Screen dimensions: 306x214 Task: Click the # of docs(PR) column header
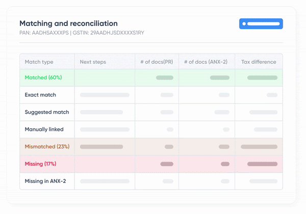pyautogui.click(x=157, y=62)
